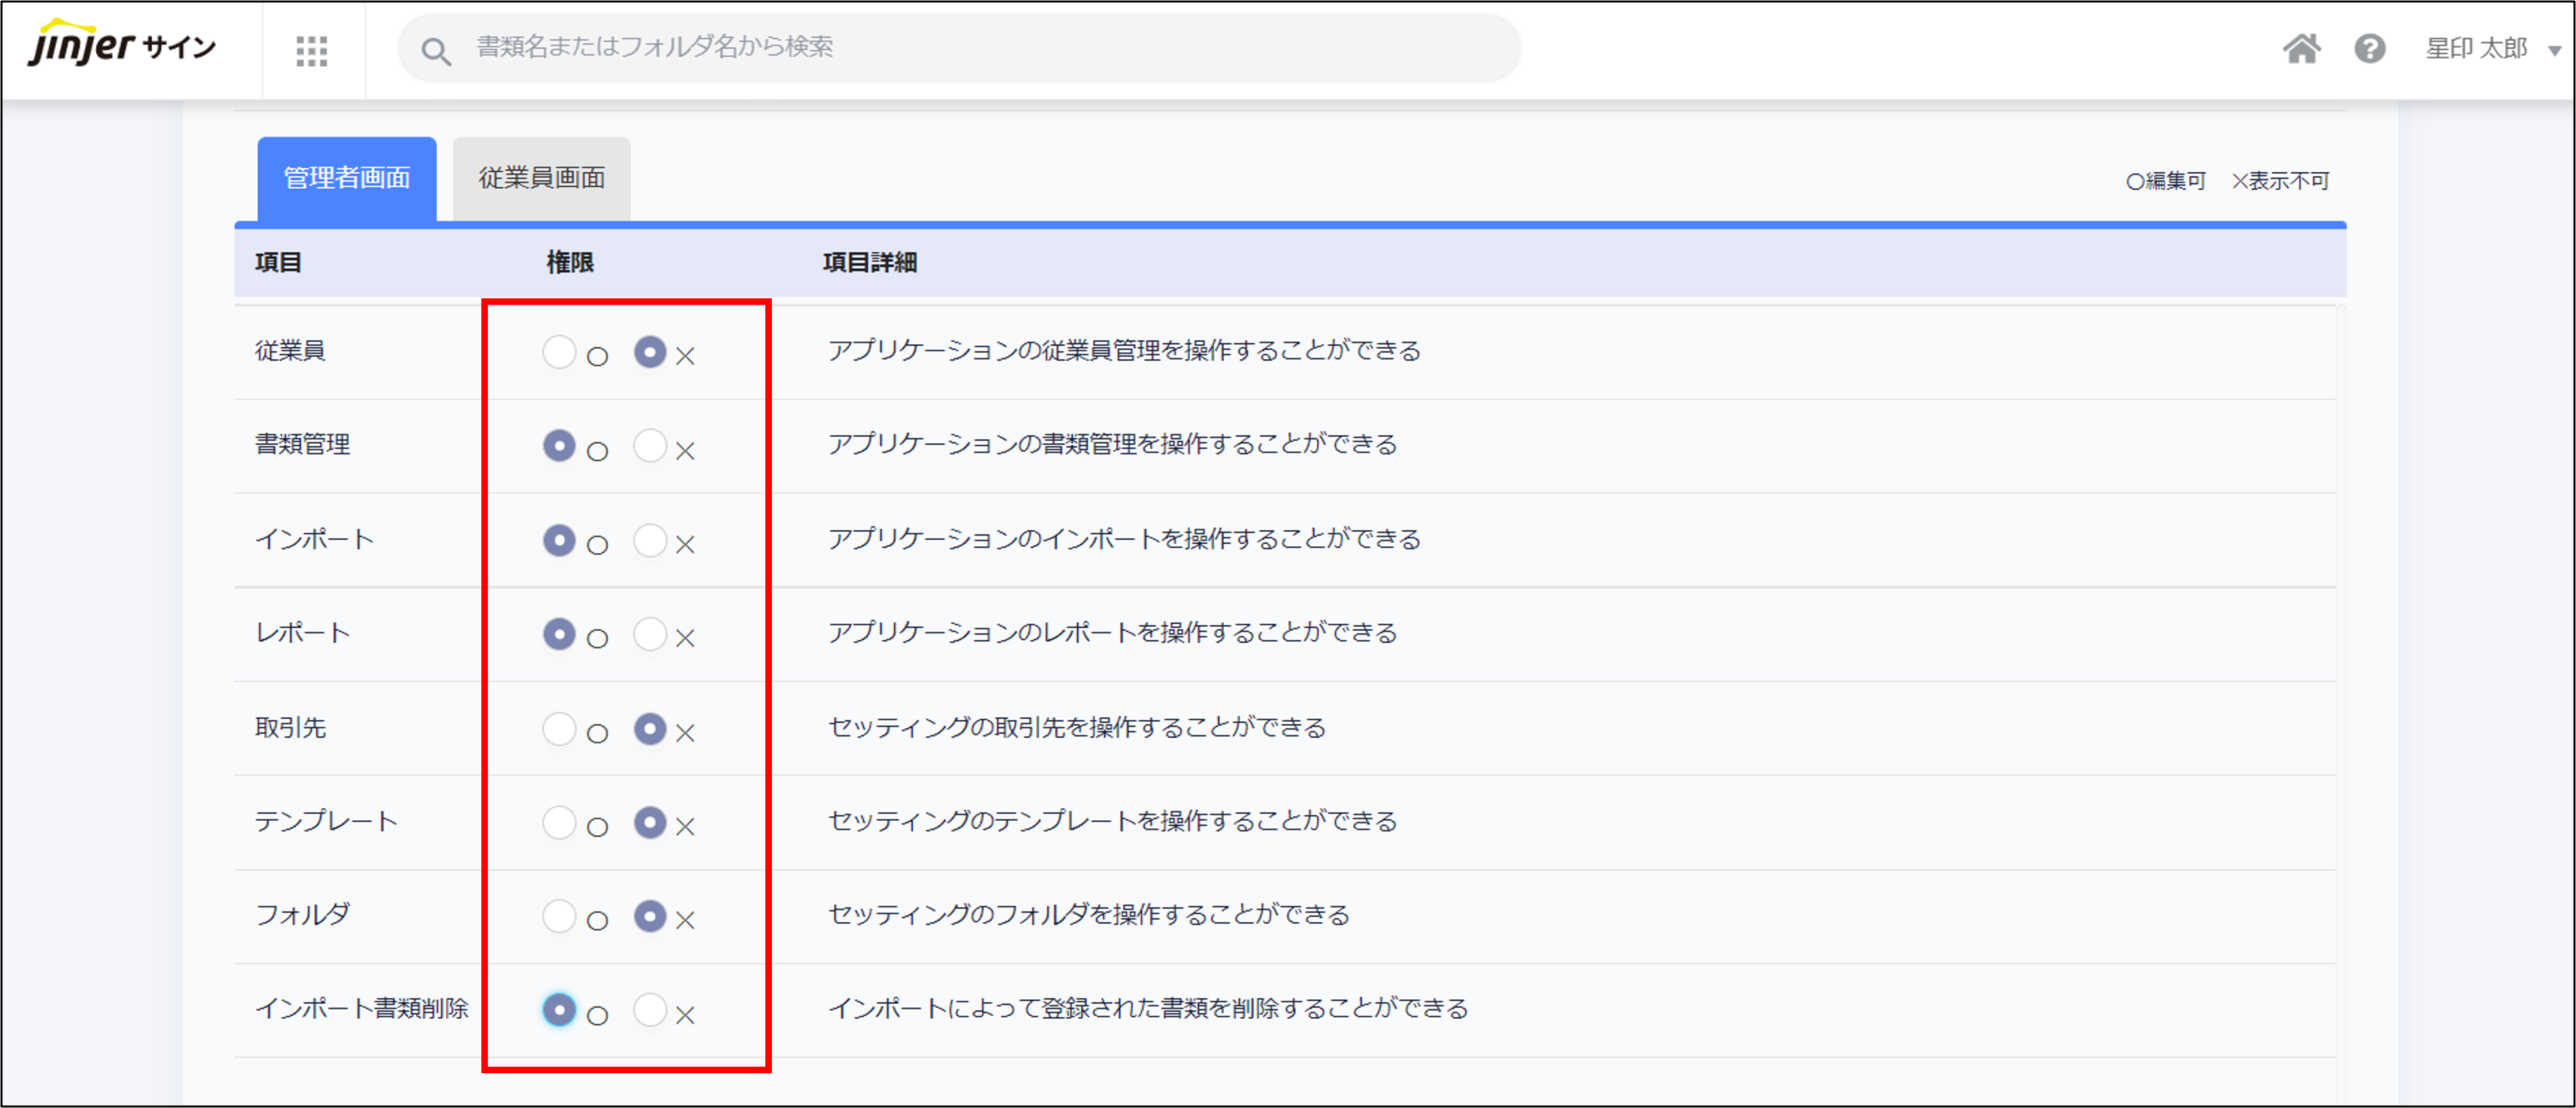Set インポート書類削除 permission to ×
2576x1108 pixels.
tap(650, 1010)
